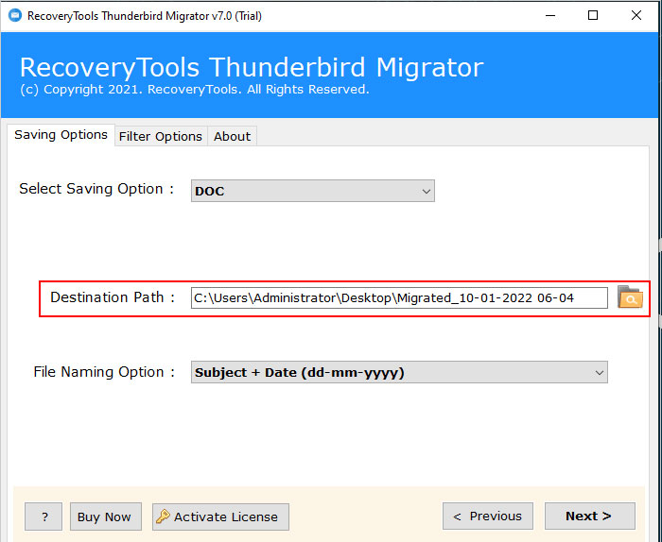This screenshot has width=662, height=542.
Task: Click the Select Saving Option label
Action: pos(96,189)
